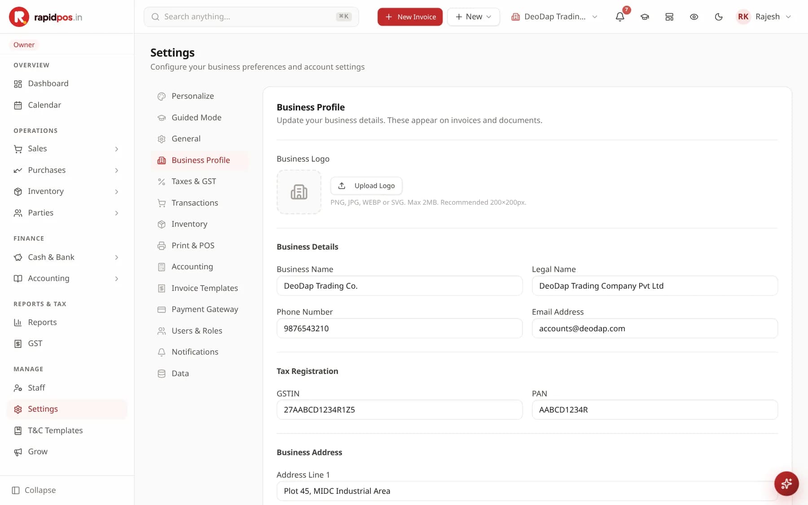Click the rapidpos.in logo
Screen dimensions: 808x505
46,17
